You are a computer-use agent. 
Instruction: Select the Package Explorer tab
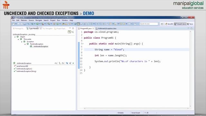pyautogui.click(x=19, y=29)
